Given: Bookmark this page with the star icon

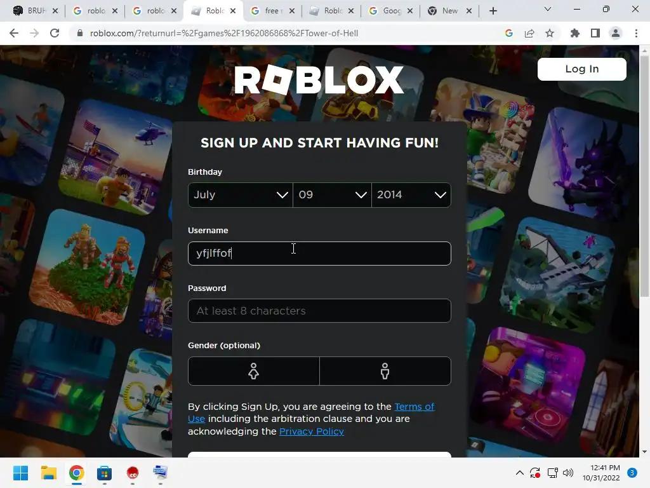Looking at the screenshot, I should click(x=550, y=33).
